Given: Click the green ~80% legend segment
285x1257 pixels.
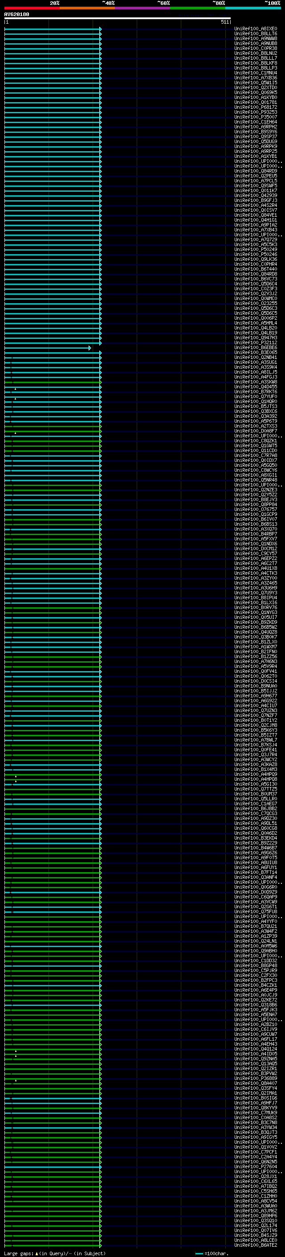Looking at the screenshot, I should [198, 8].
